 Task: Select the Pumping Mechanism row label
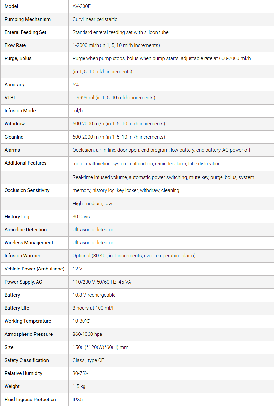click(27, 19)
